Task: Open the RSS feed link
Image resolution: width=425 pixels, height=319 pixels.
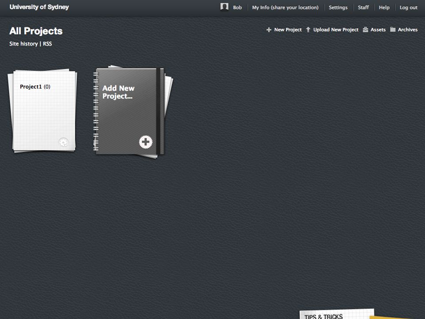Action: pyautogui.click(x=47, y=44)
